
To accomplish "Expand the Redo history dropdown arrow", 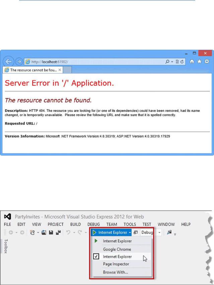I will (86, 233).
